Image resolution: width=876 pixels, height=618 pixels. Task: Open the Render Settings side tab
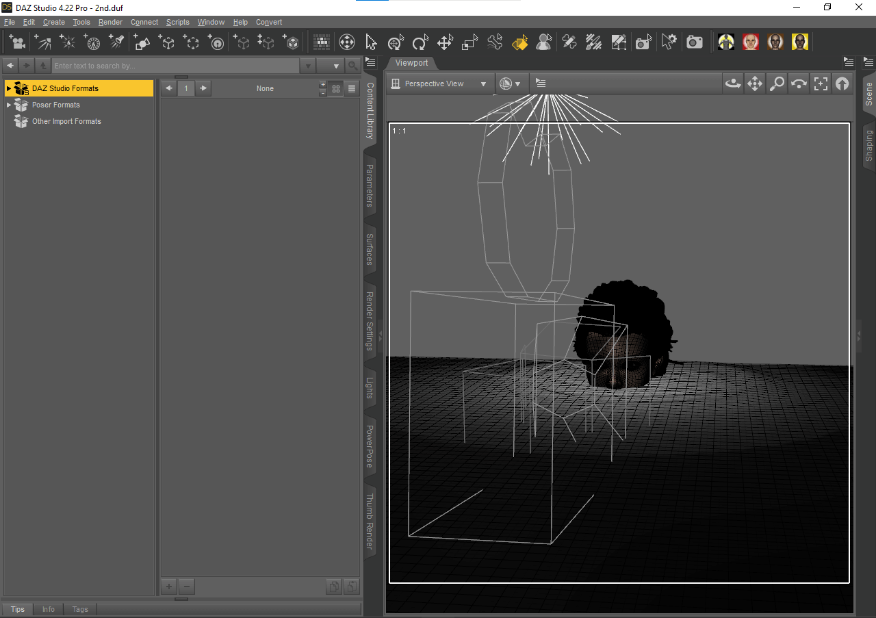click(370, 321)
